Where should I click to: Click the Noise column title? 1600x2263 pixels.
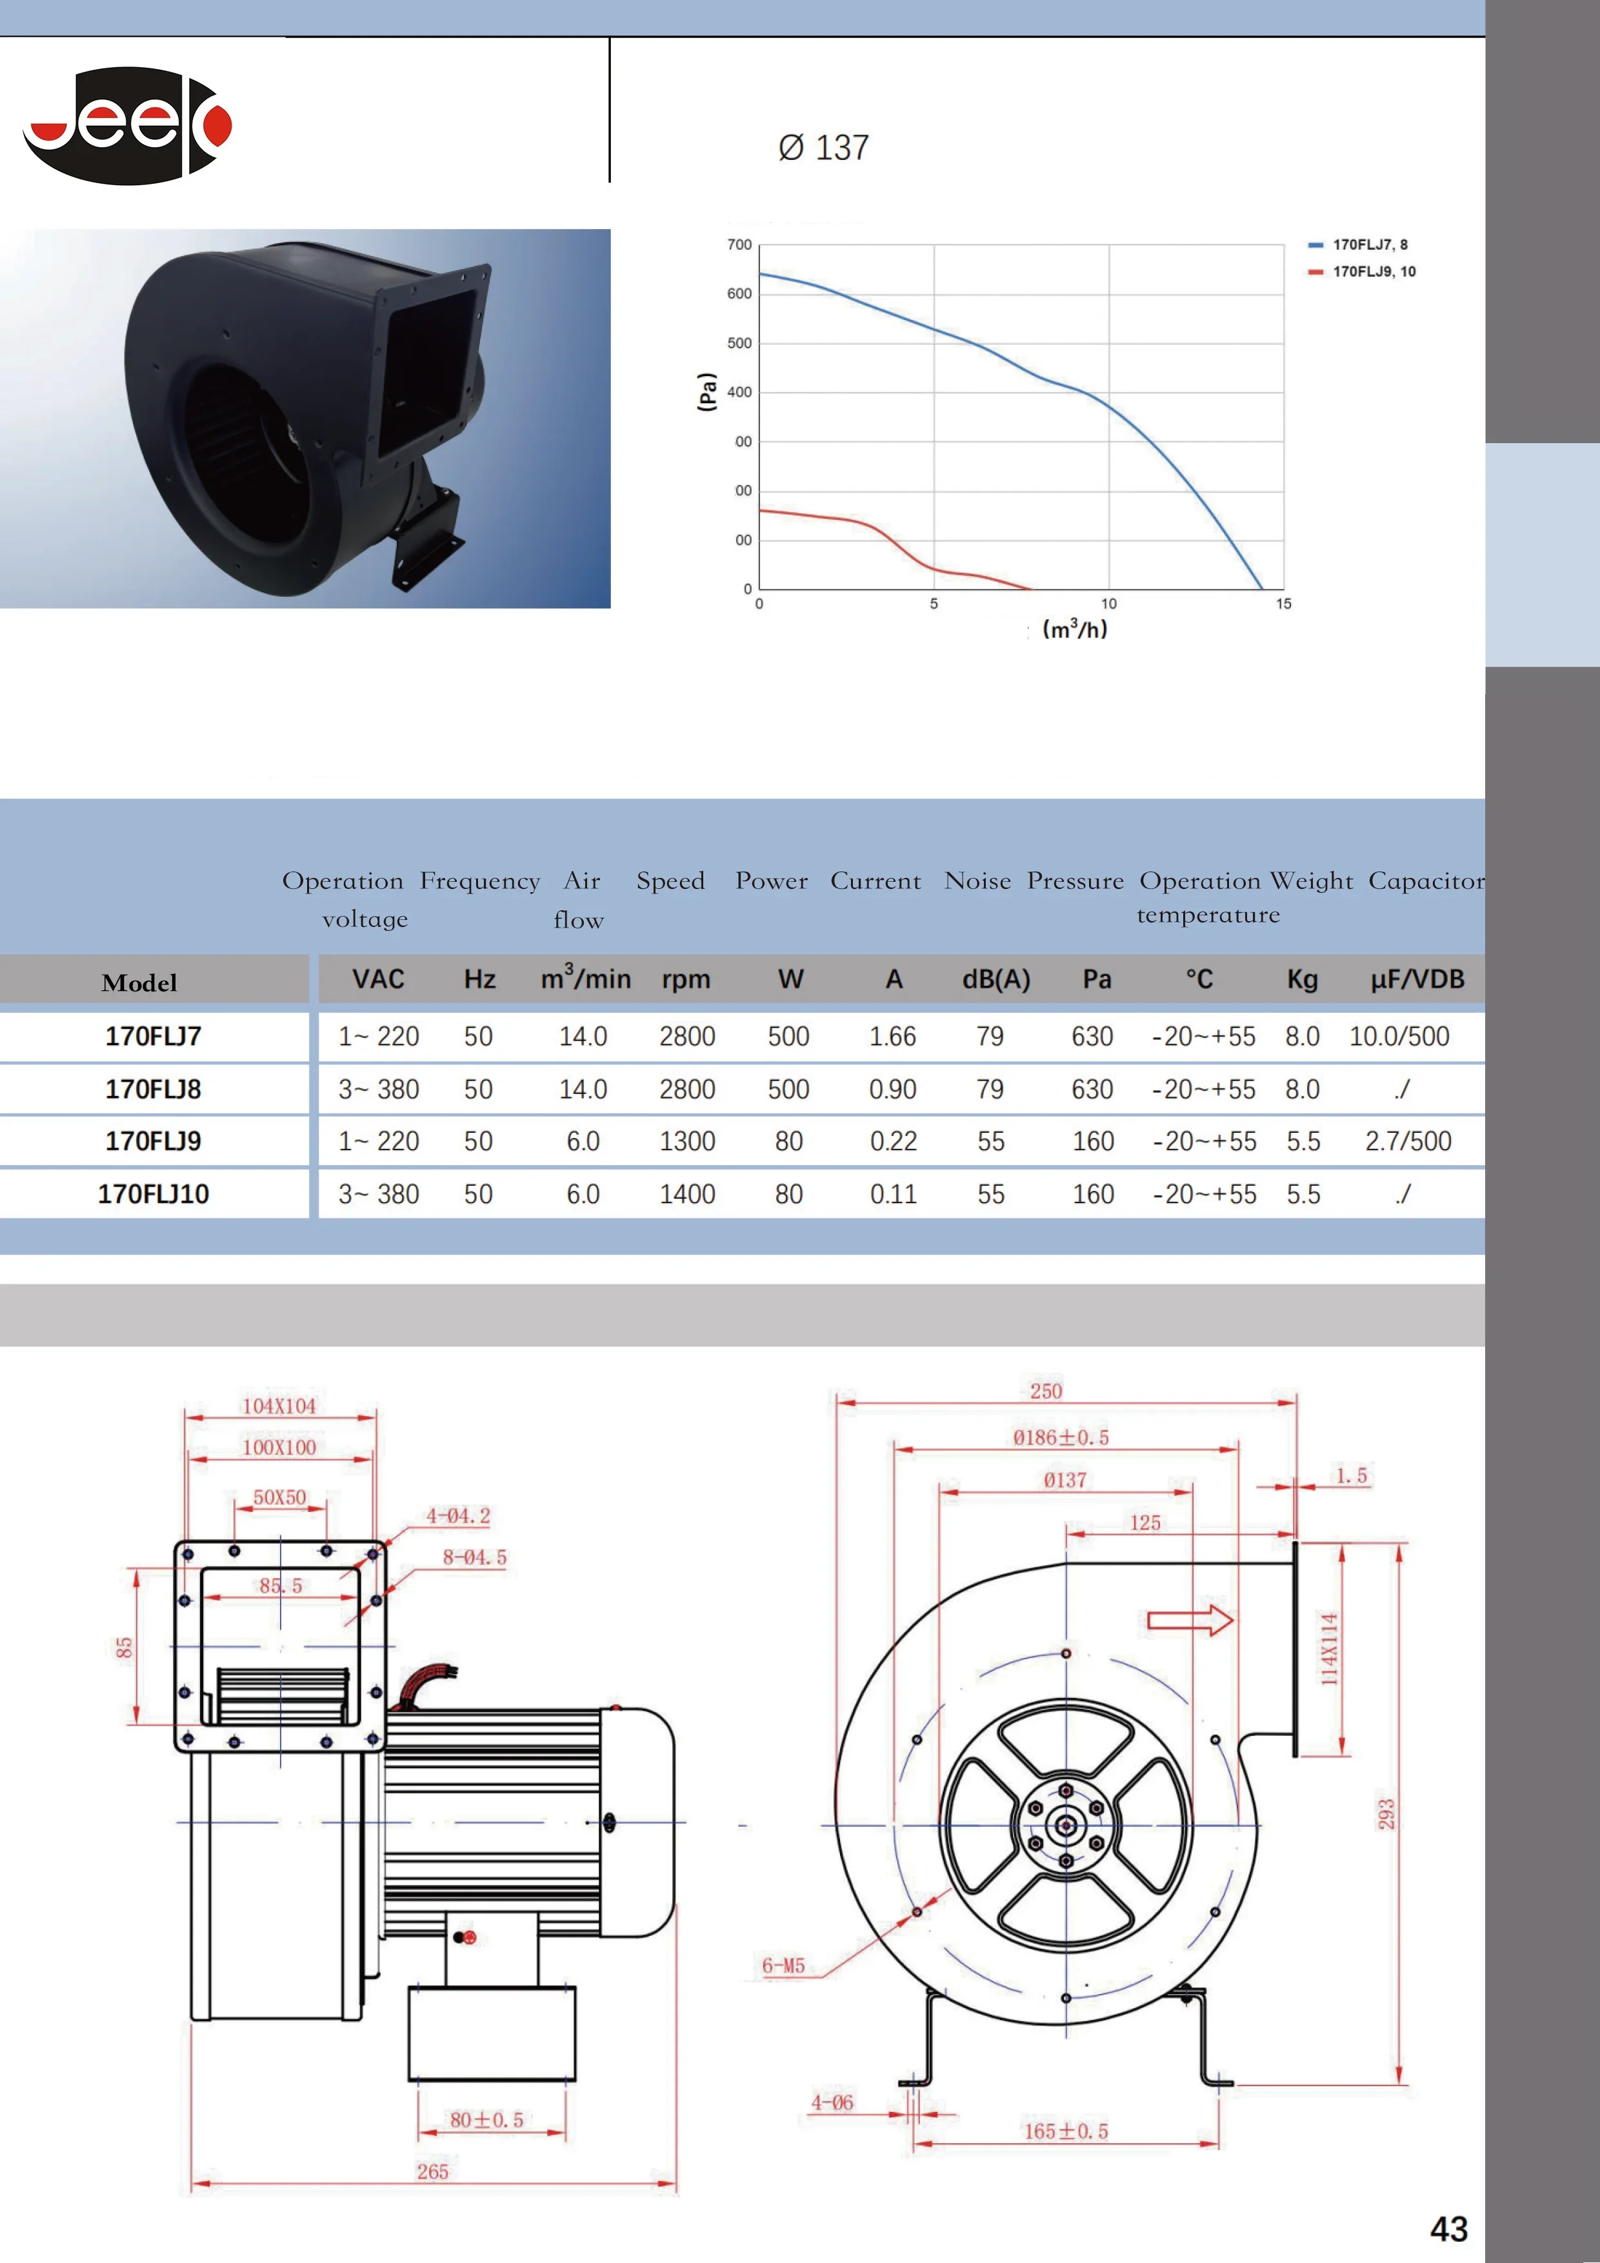(x=978, y=880)
